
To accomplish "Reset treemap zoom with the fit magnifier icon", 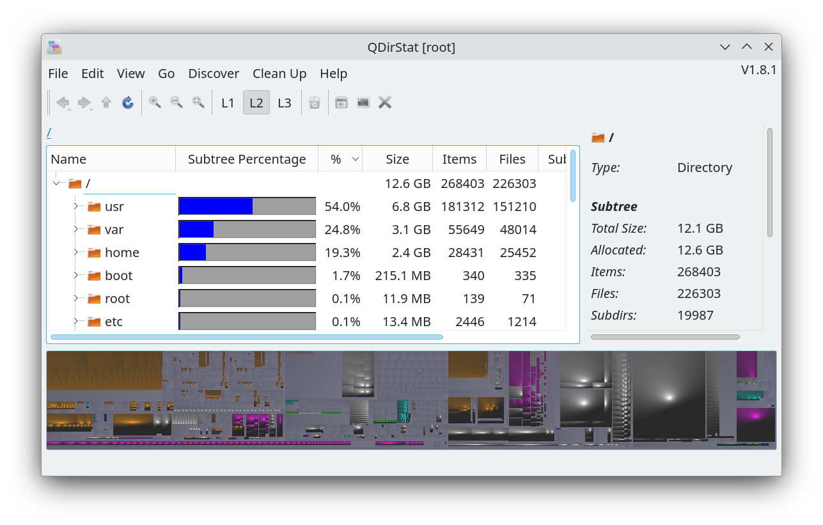I will 198,102.
